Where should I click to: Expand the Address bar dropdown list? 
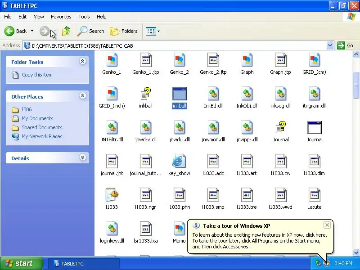tap(330, 46)
